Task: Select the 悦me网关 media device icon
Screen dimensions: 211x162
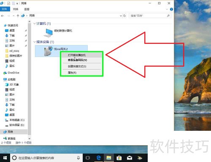Action: (48, 51)
